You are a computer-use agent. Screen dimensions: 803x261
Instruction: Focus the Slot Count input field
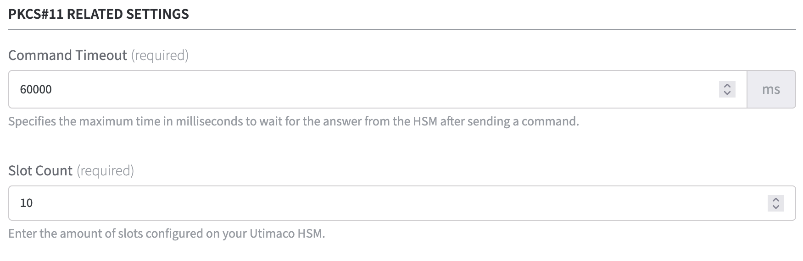point(367,203)
